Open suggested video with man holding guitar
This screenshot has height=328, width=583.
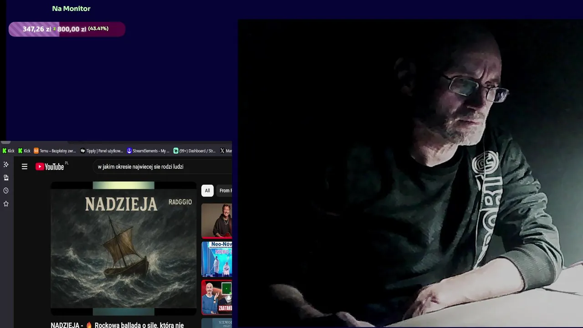tap(216, 221)
